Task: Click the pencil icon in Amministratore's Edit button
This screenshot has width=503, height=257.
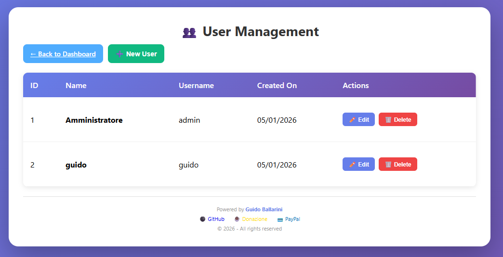Action: tap(352, 119)
